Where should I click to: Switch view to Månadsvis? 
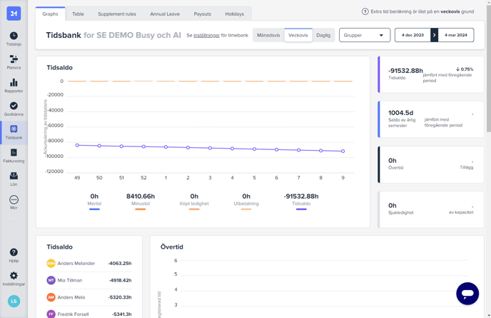tap(268, 35)
